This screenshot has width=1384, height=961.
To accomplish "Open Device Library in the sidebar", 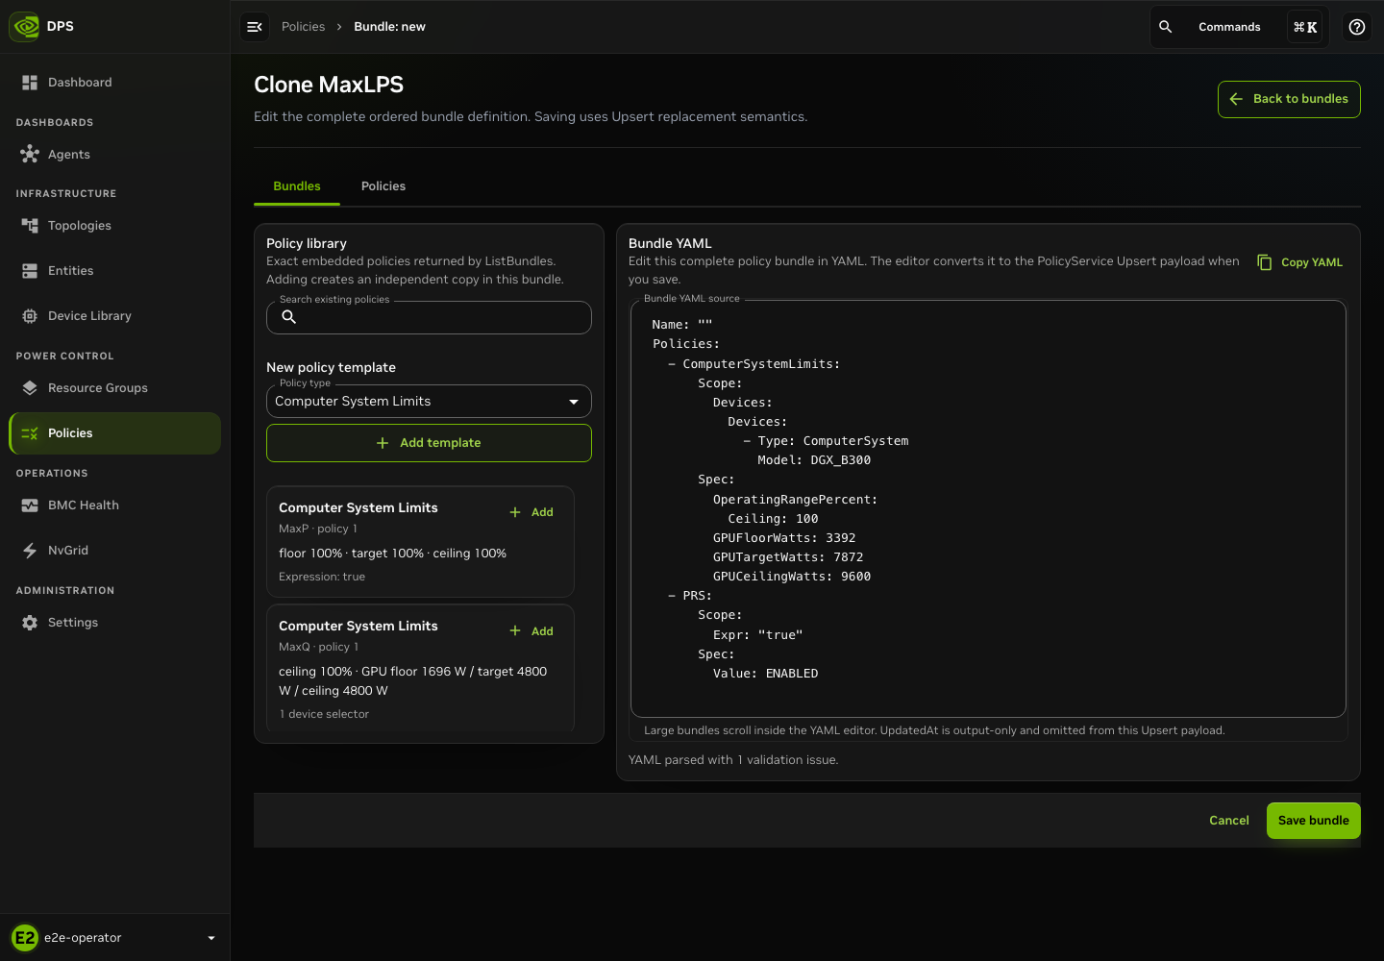I will click(115, 316).
